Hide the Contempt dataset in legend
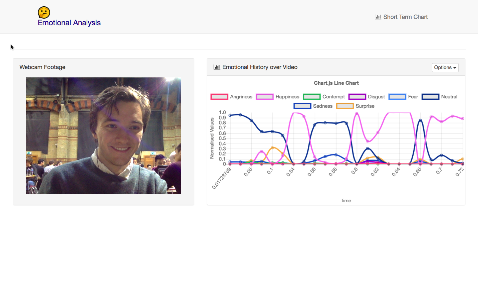Viewport: 478px width, 299px height. tap(324, 97)
